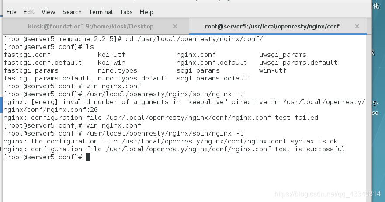The height and width of the screenshot is (202, 385).
Task: Open the Edit menu
Action: 29,12
